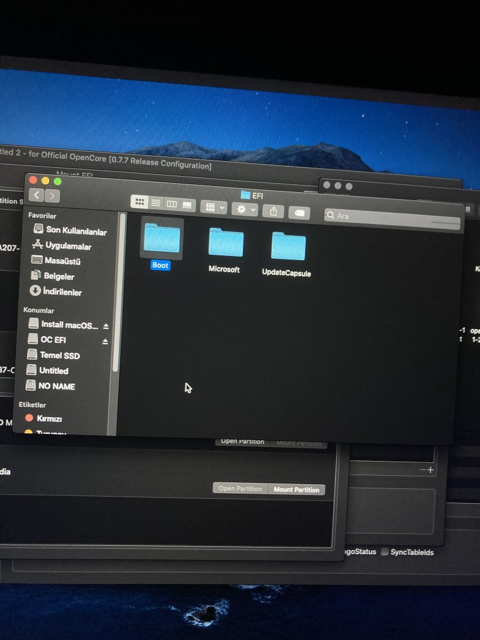
Task: Select Temel SSD in sidebar
Action: click(53, 355)
